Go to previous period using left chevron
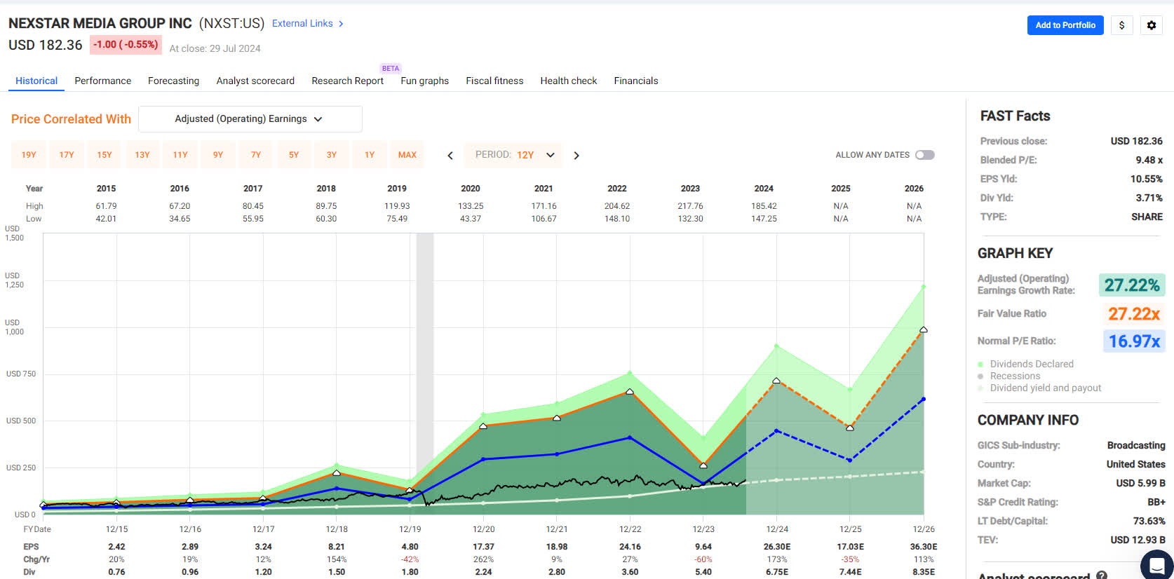The image size is (1174, 579). (x=450, y=156)
